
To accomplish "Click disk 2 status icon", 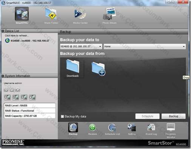I will [x=16, y=97].
